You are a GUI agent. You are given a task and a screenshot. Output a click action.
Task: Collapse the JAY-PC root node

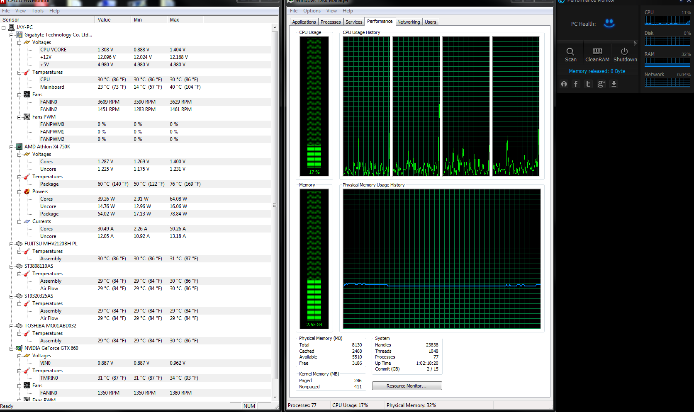[x=4, y=28]
